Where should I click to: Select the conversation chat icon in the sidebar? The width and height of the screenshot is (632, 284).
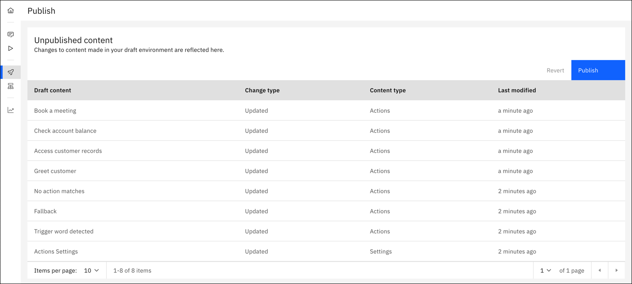pyautogui.click(x=11, y=34)
